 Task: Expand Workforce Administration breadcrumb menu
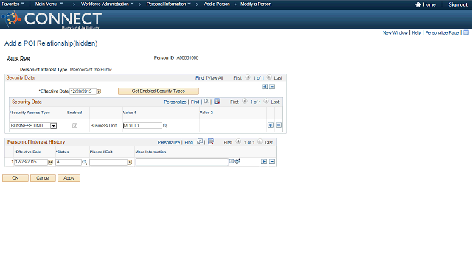pyautogui.click(x=107, y=4)
